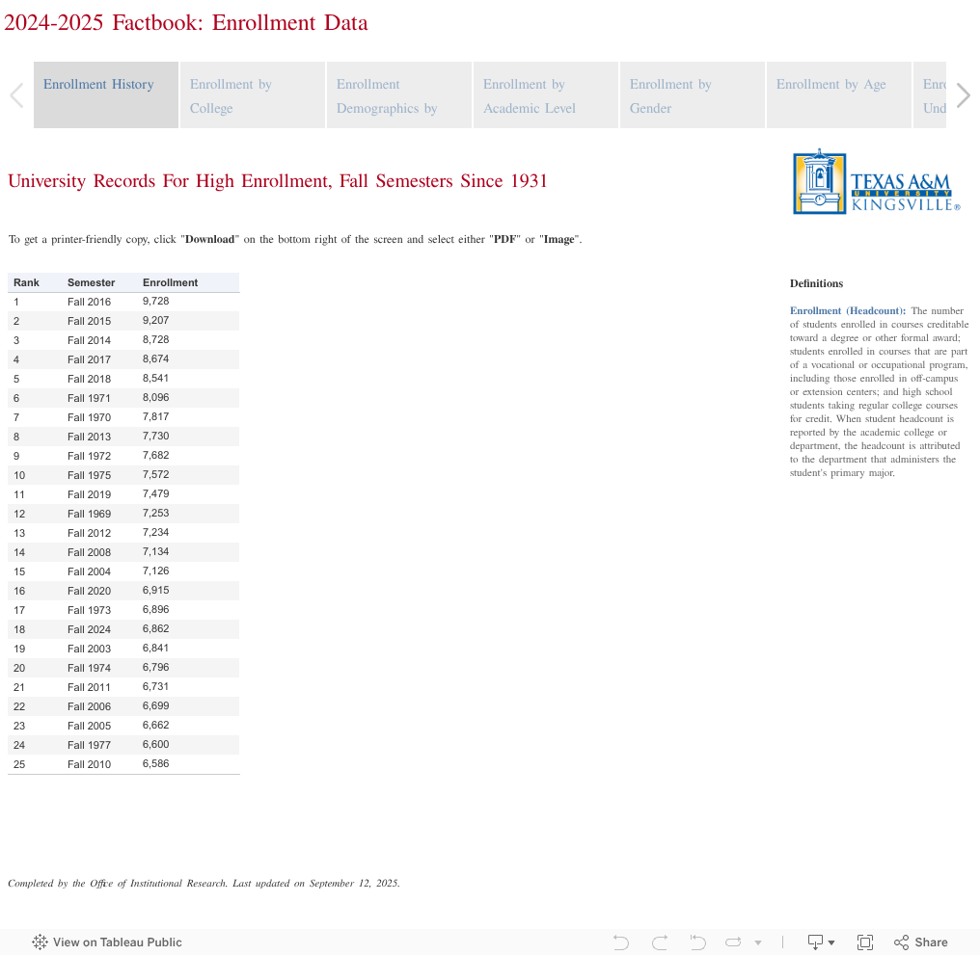Viewport: 980px width, 955px height.
Task: Click the redo arrow in Tableau toolbar
Action: tap(660, 942)
